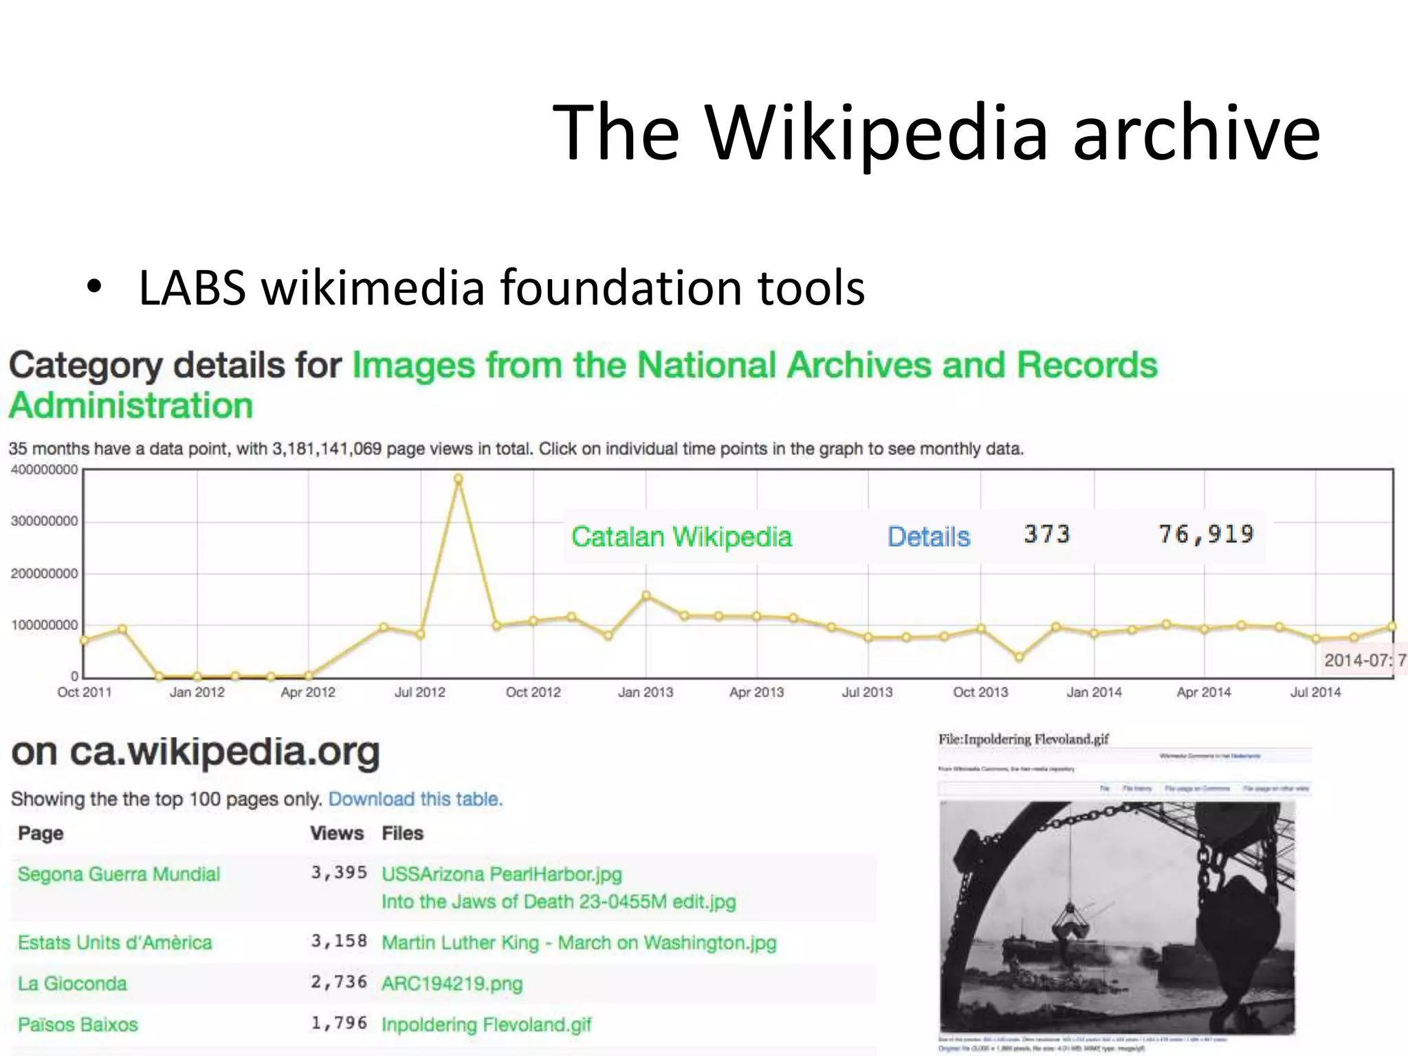The image size is (1408, 1056).
Task: Open Martin Luther King March on Washington.jpg
Action: click(x=579, y=942)
